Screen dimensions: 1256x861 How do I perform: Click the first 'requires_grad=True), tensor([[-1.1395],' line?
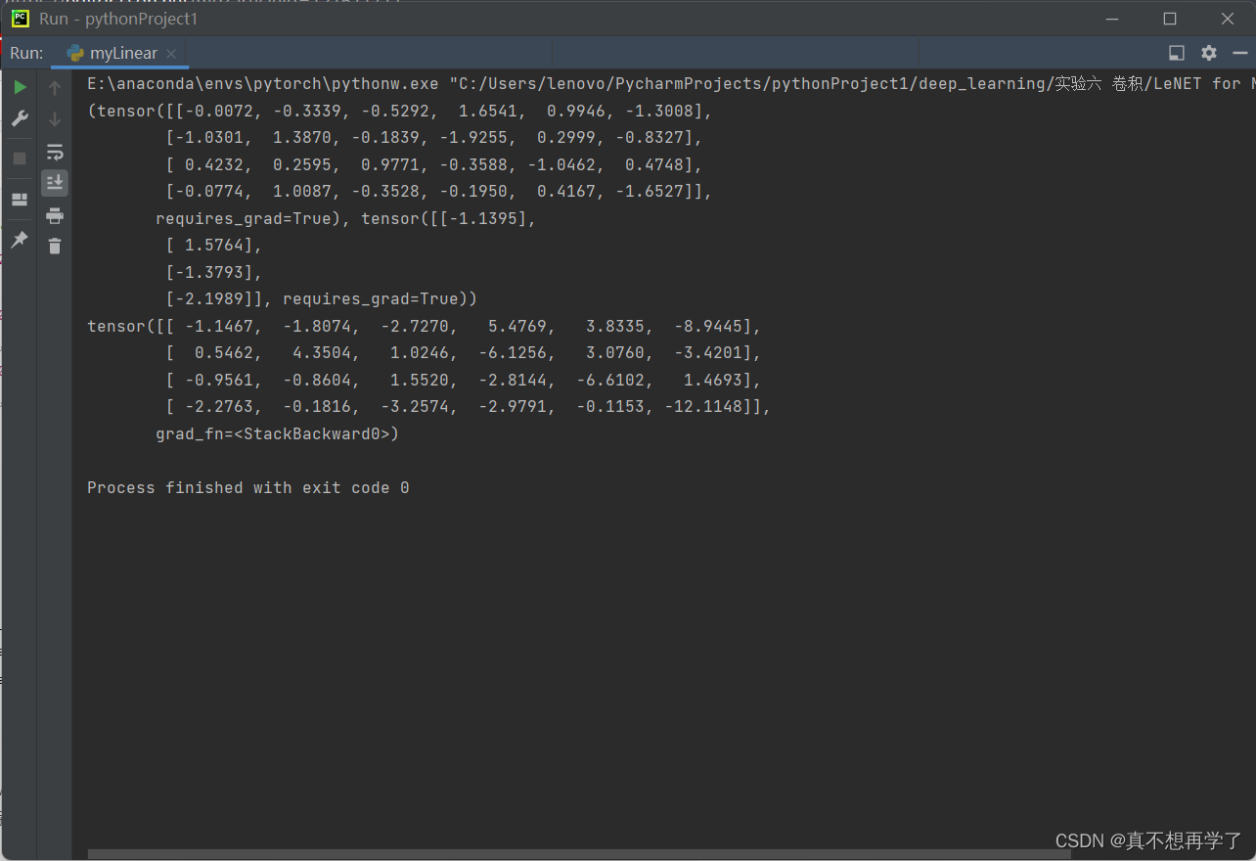(345, 218)
